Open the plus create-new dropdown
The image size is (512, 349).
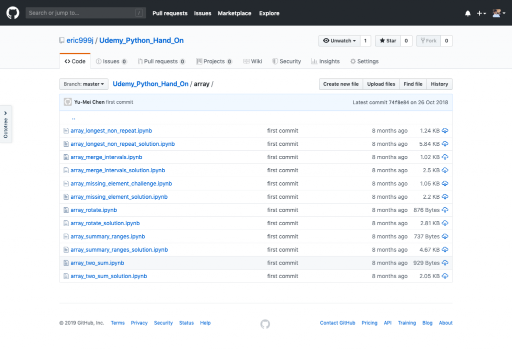[x=481, y=13]
